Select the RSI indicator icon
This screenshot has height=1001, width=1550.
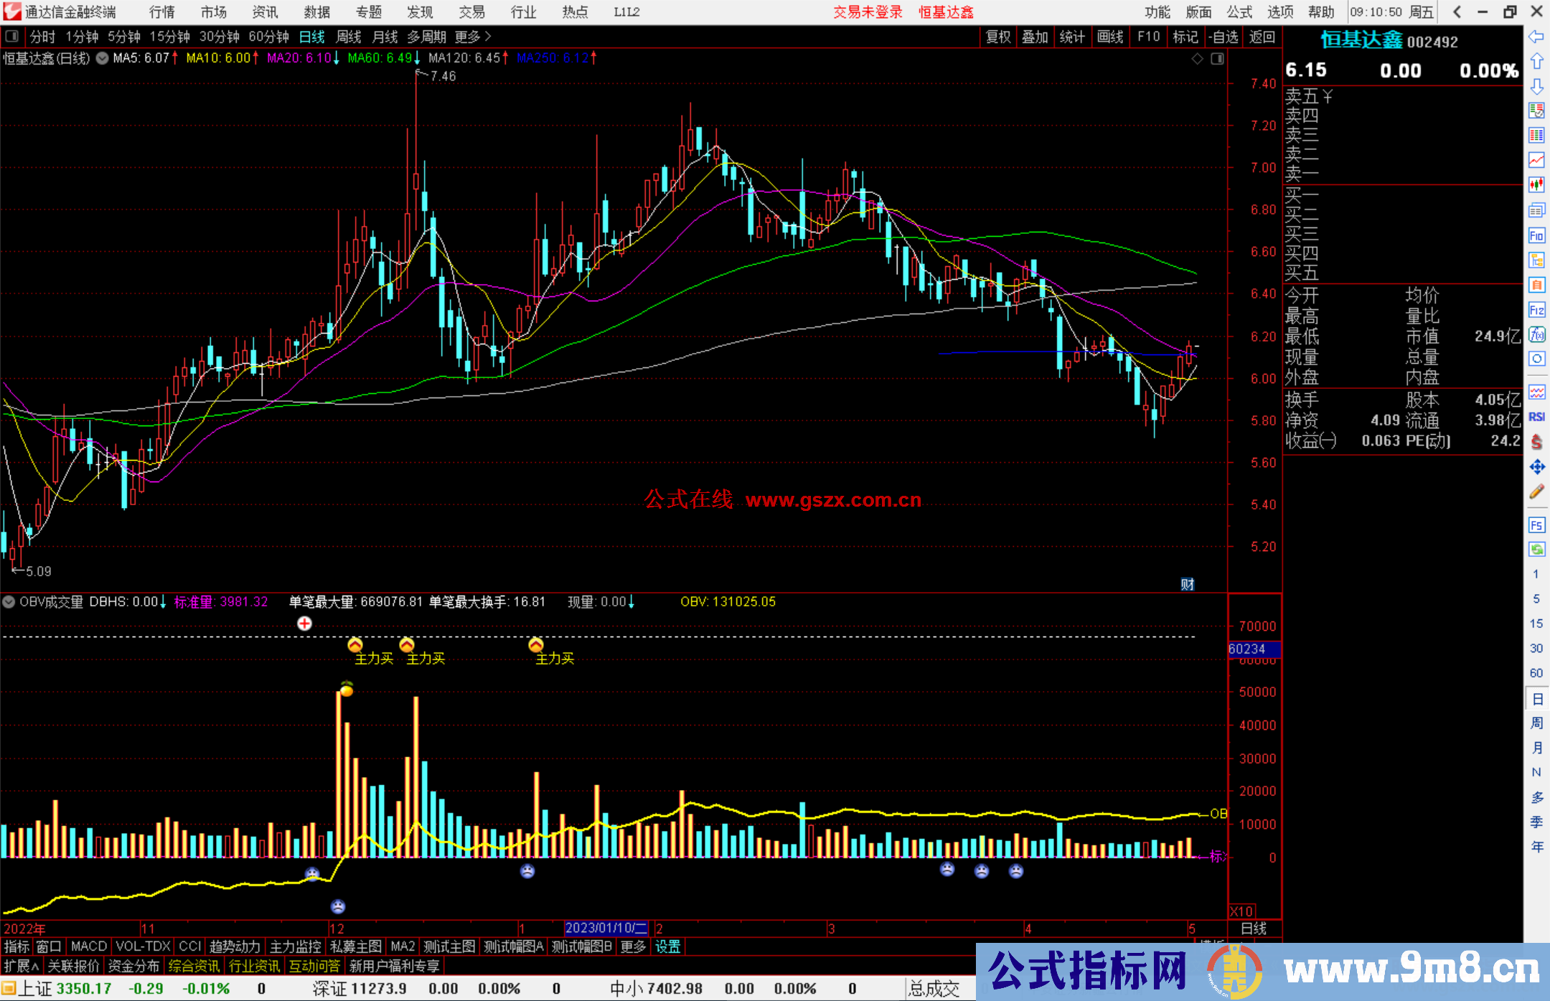(x=1536, y=417)
